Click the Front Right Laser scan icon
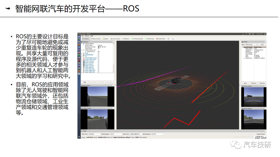The height and width of the screenshot is (157, 280). point(84,58)
